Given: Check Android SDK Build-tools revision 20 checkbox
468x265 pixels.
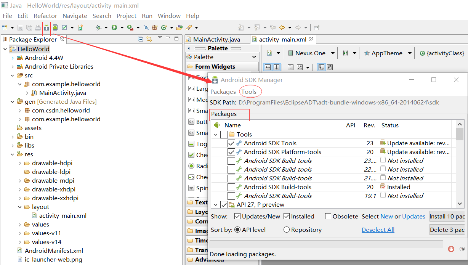Looking at the screenshot, I should (x=231, y=187).
